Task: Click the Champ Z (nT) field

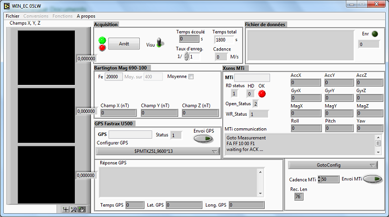Action: [201, 113]
